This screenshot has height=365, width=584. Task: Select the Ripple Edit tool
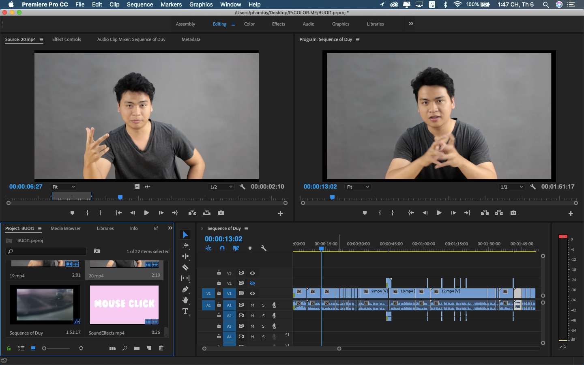pos(185,256)
